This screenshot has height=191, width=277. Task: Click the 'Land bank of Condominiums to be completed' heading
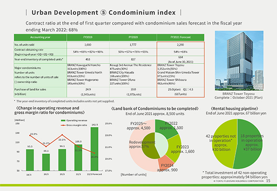click(x=155, y=109)
